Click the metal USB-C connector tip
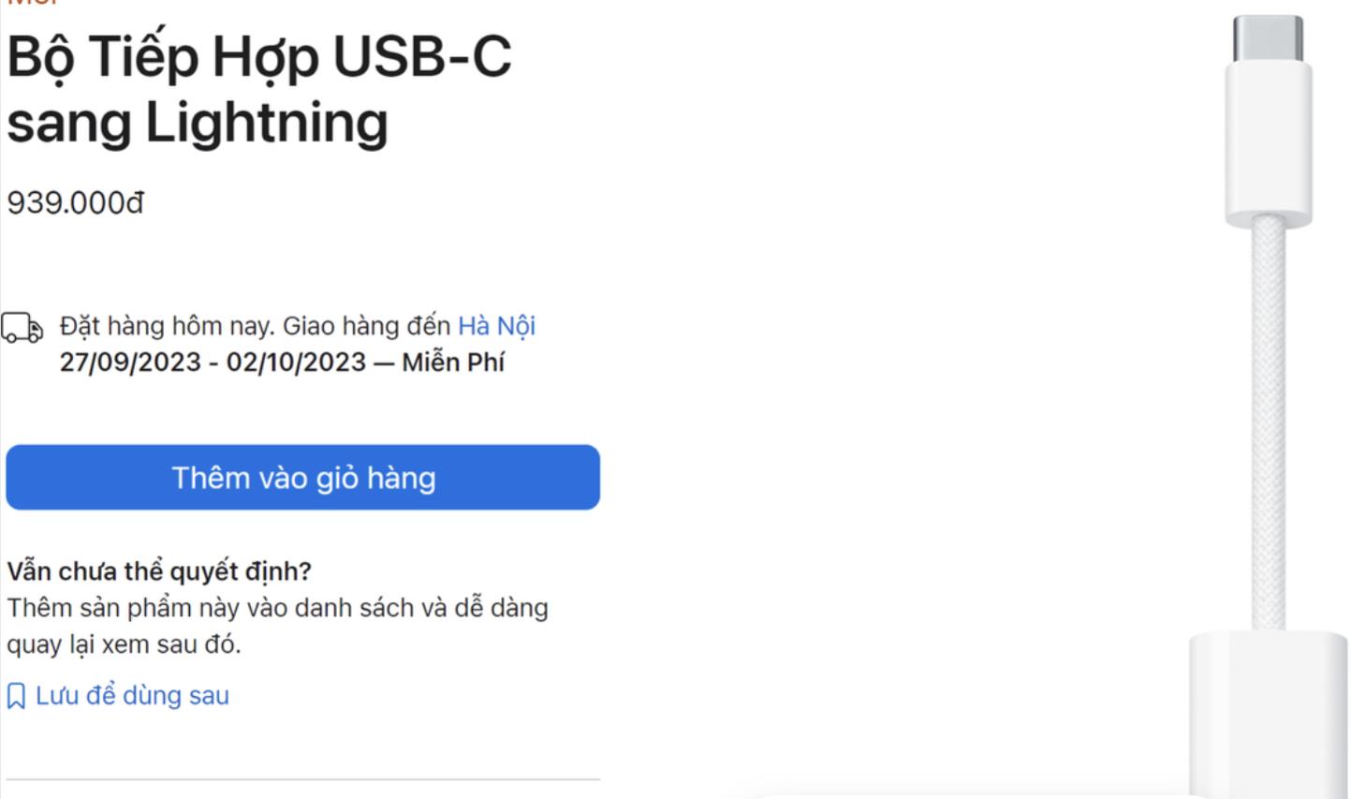This screenshot has width=1351, height=799. [1268, 38]
